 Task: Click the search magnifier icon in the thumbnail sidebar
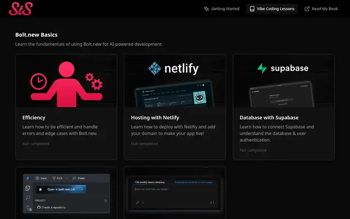[28, 198]
